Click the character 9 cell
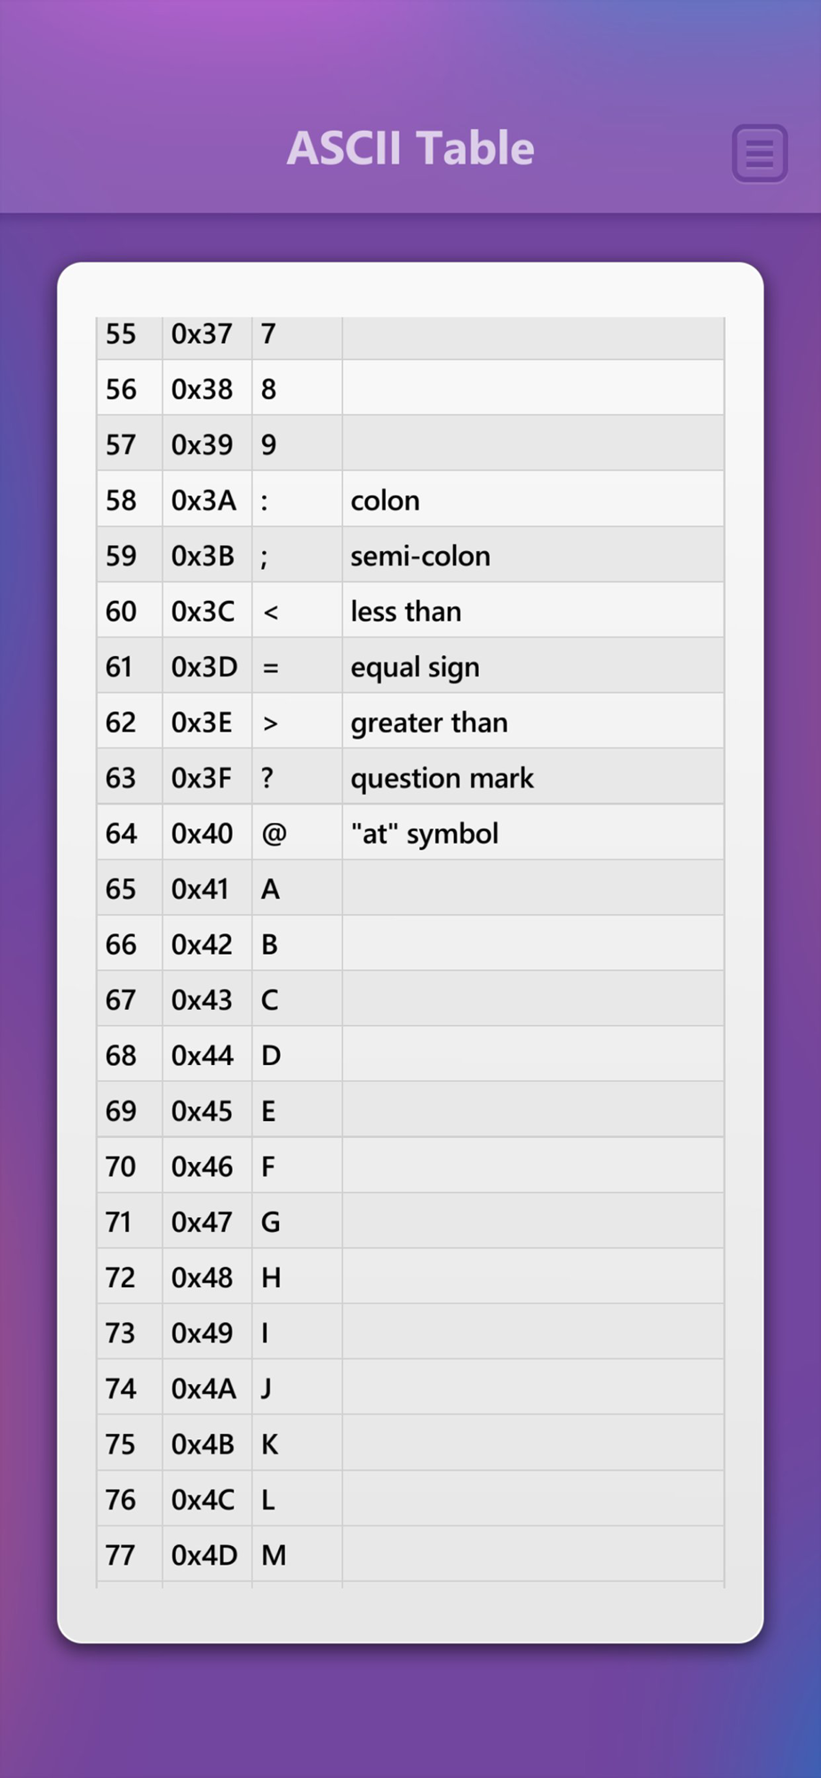This screenshot has height=1778, width=821. click(298, 444)
